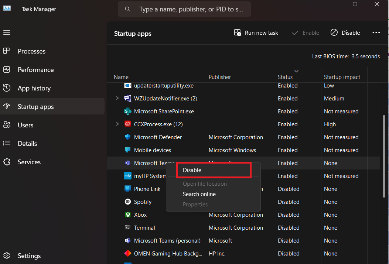389x264 pixels.
Task: Click the Disable circle-slash toolbar icon
Action: 334,32
